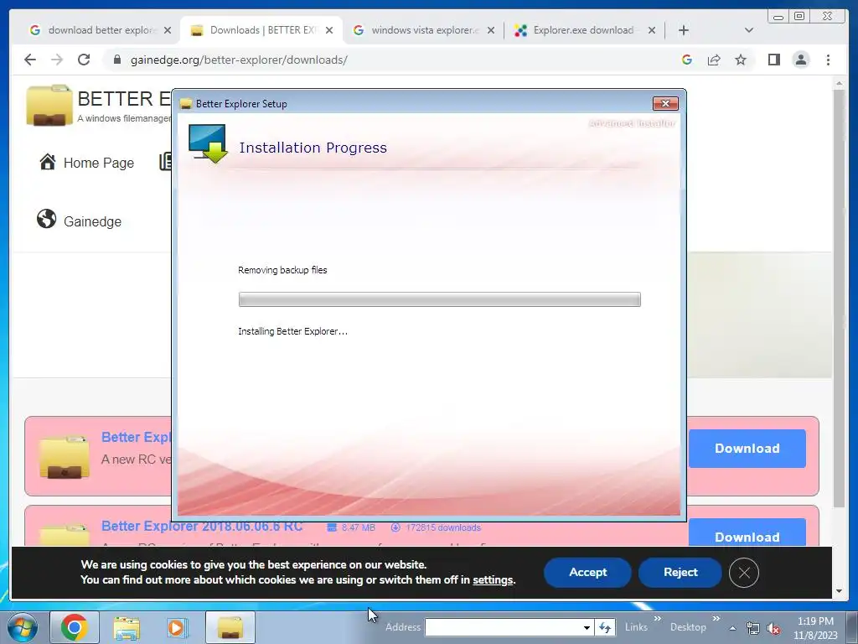The image size is (858, 644).
Task: Expand the tab search dropdown
Action: [x=748, y=30]
